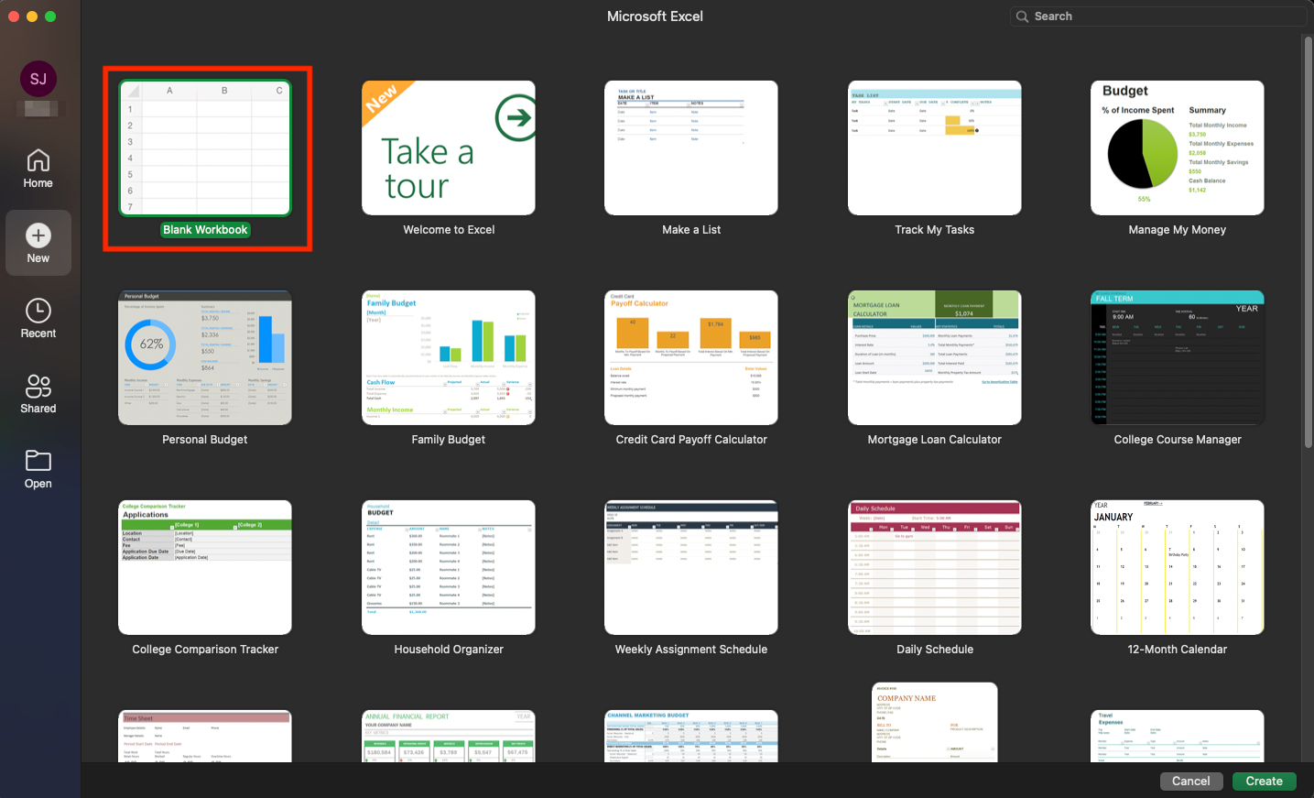Click the College Course Manager caption

point(1178,440)
